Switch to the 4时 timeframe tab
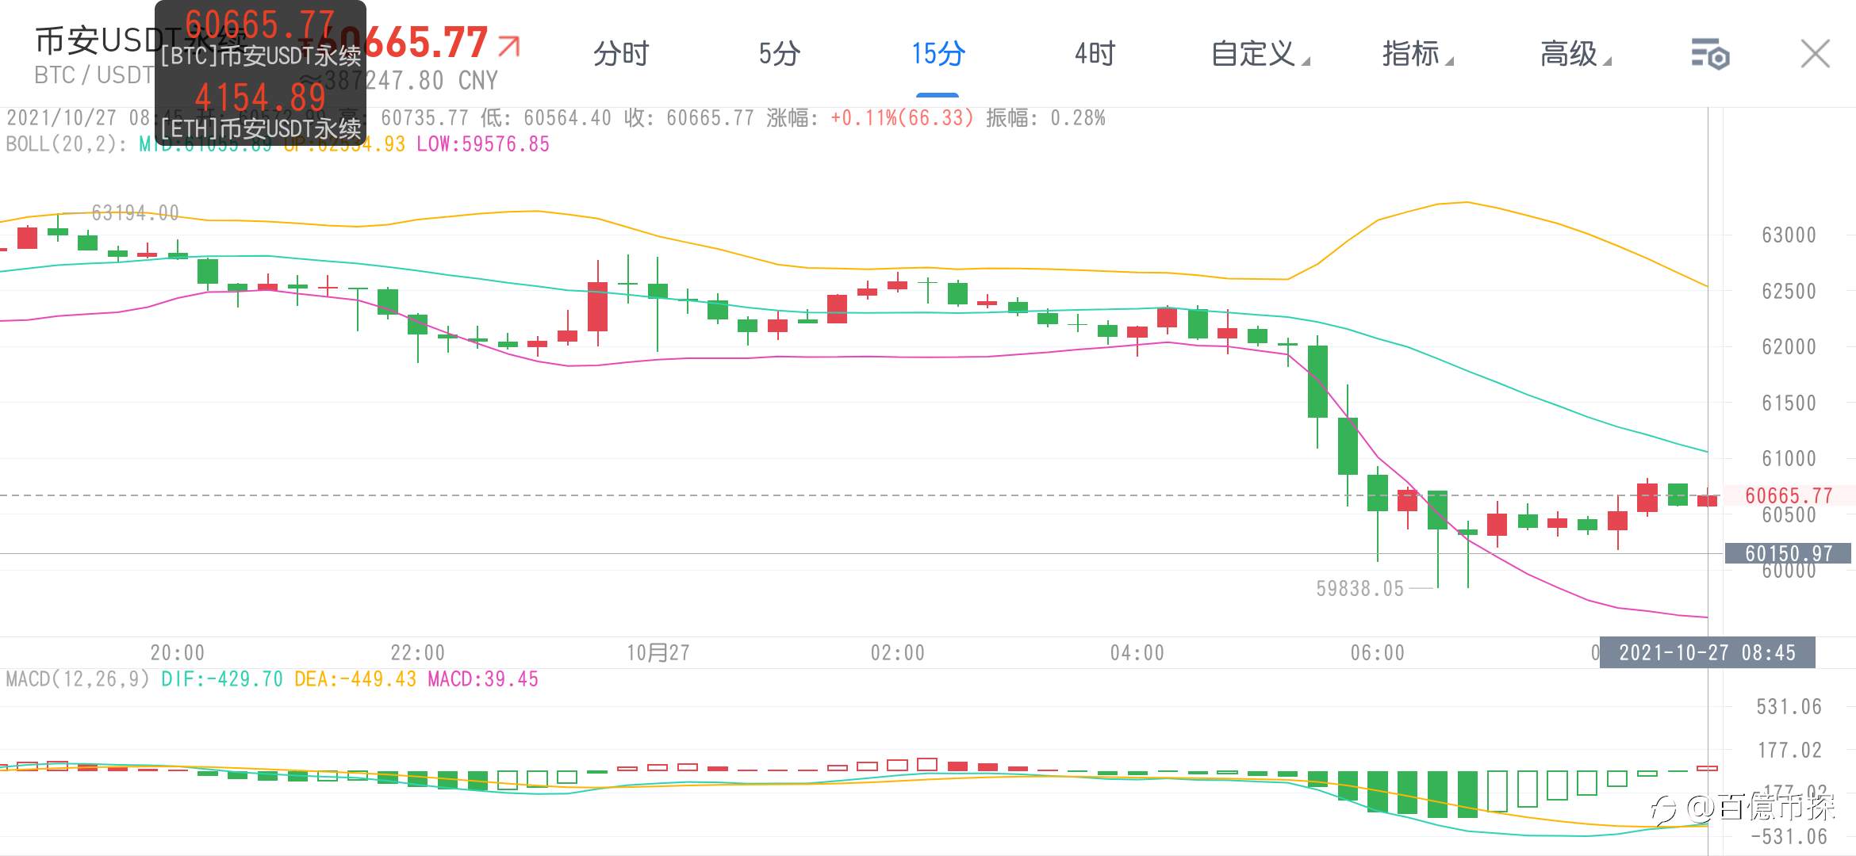Image resolution: width=1856 pixels, height=856 pixels. click(x=1095, y=54)
